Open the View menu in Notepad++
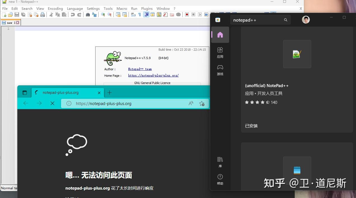The width and height of the screenshot is (356, 198). pos(40,8)
